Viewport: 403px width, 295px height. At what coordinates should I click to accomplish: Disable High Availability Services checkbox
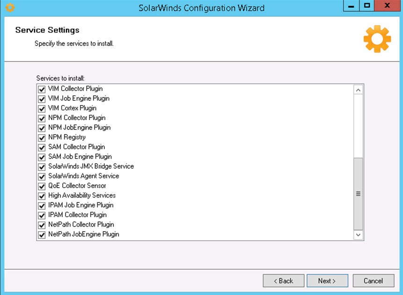pos(42,196)
